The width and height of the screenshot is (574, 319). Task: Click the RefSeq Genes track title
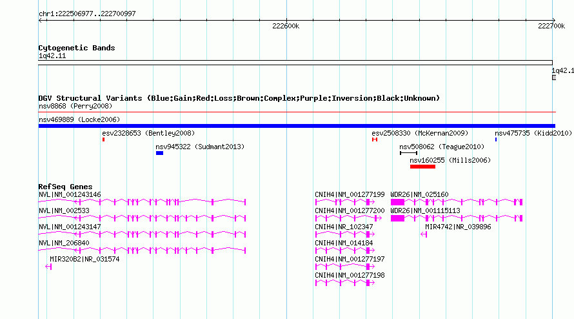coord(65,186)
